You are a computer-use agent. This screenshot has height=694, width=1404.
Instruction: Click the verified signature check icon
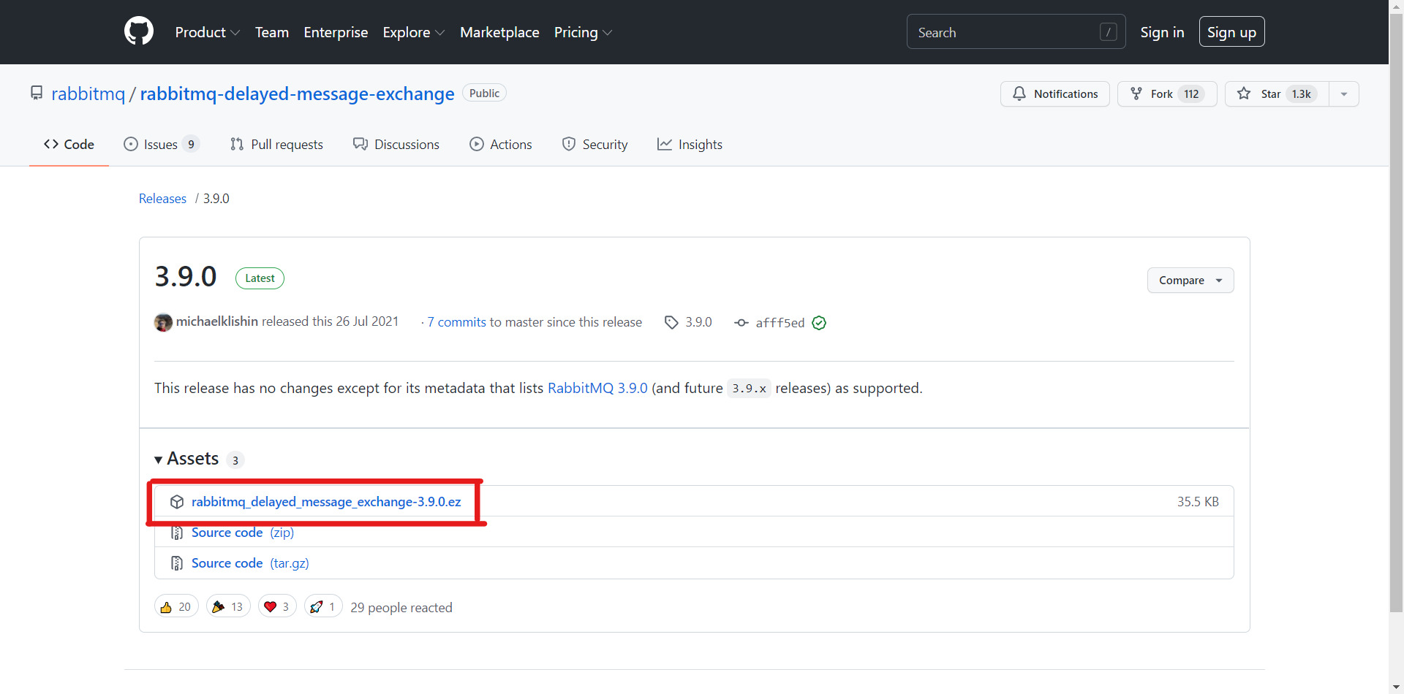tap(819, 323)
